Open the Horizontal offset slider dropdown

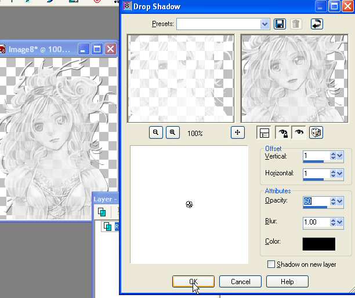[x=340, y=173]
